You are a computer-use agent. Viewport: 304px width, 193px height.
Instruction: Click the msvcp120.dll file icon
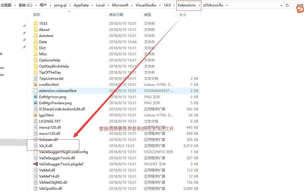36,128
